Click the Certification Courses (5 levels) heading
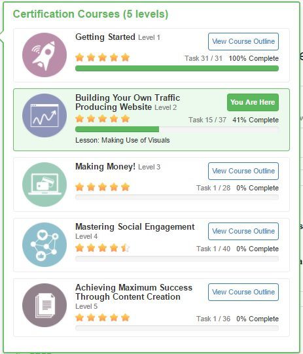Viewport: 303px width, 354px height. click(x=90, y=14)
